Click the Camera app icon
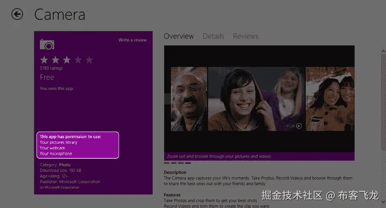Image resolution: width=386 pixels, height=208 pixels. 47,44
